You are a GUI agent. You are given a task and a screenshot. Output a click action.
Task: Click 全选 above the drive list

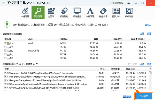(142, 33)
